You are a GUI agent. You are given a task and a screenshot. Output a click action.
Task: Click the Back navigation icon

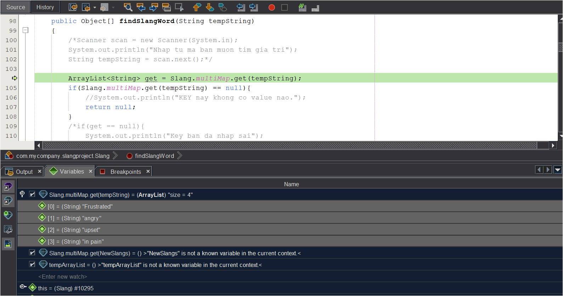tap(86, 7)
